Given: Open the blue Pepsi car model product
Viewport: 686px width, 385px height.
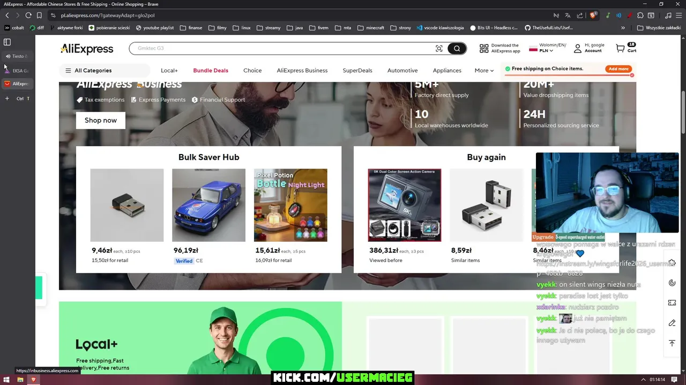Looking at the screenshot, I should click(x=208, y=205).
